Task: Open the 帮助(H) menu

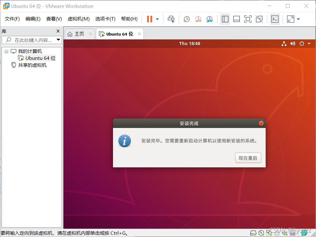Action: (129, 19)
